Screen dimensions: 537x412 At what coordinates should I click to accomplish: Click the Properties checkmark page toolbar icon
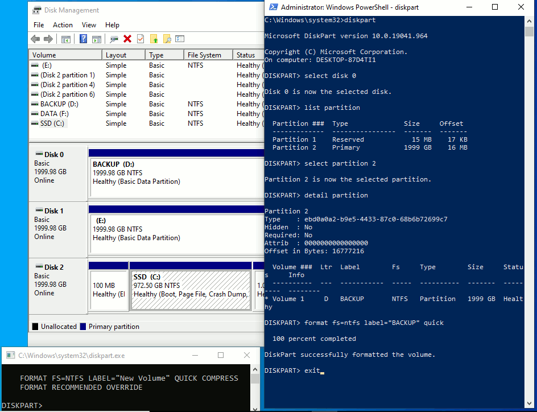[x=141, y=39]
